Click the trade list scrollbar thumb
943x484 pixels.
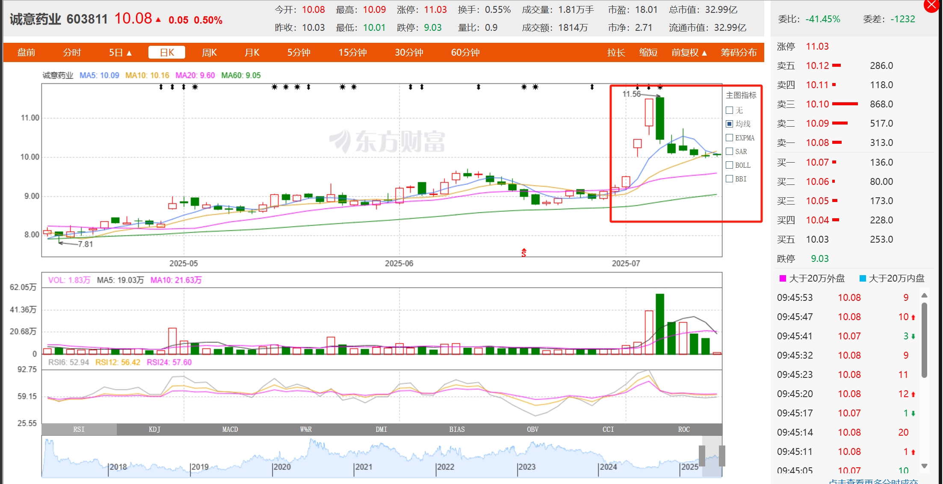click(924, 340)
